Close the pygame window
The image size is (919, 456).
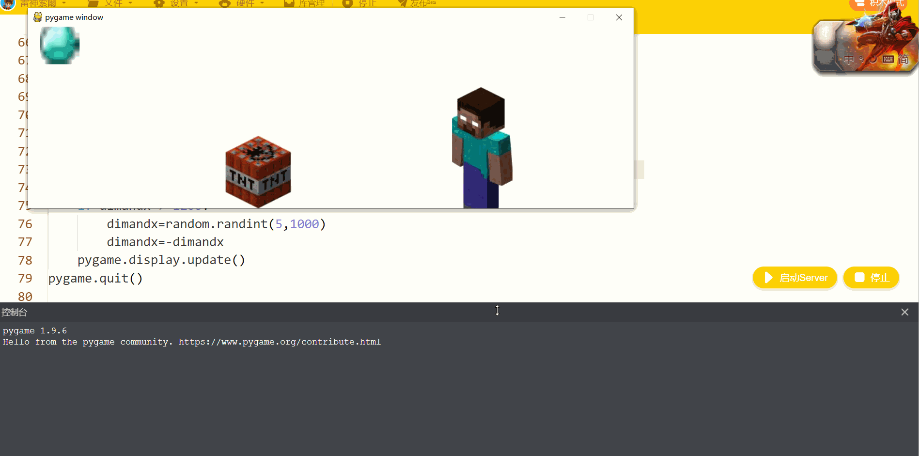click(619, 17)
